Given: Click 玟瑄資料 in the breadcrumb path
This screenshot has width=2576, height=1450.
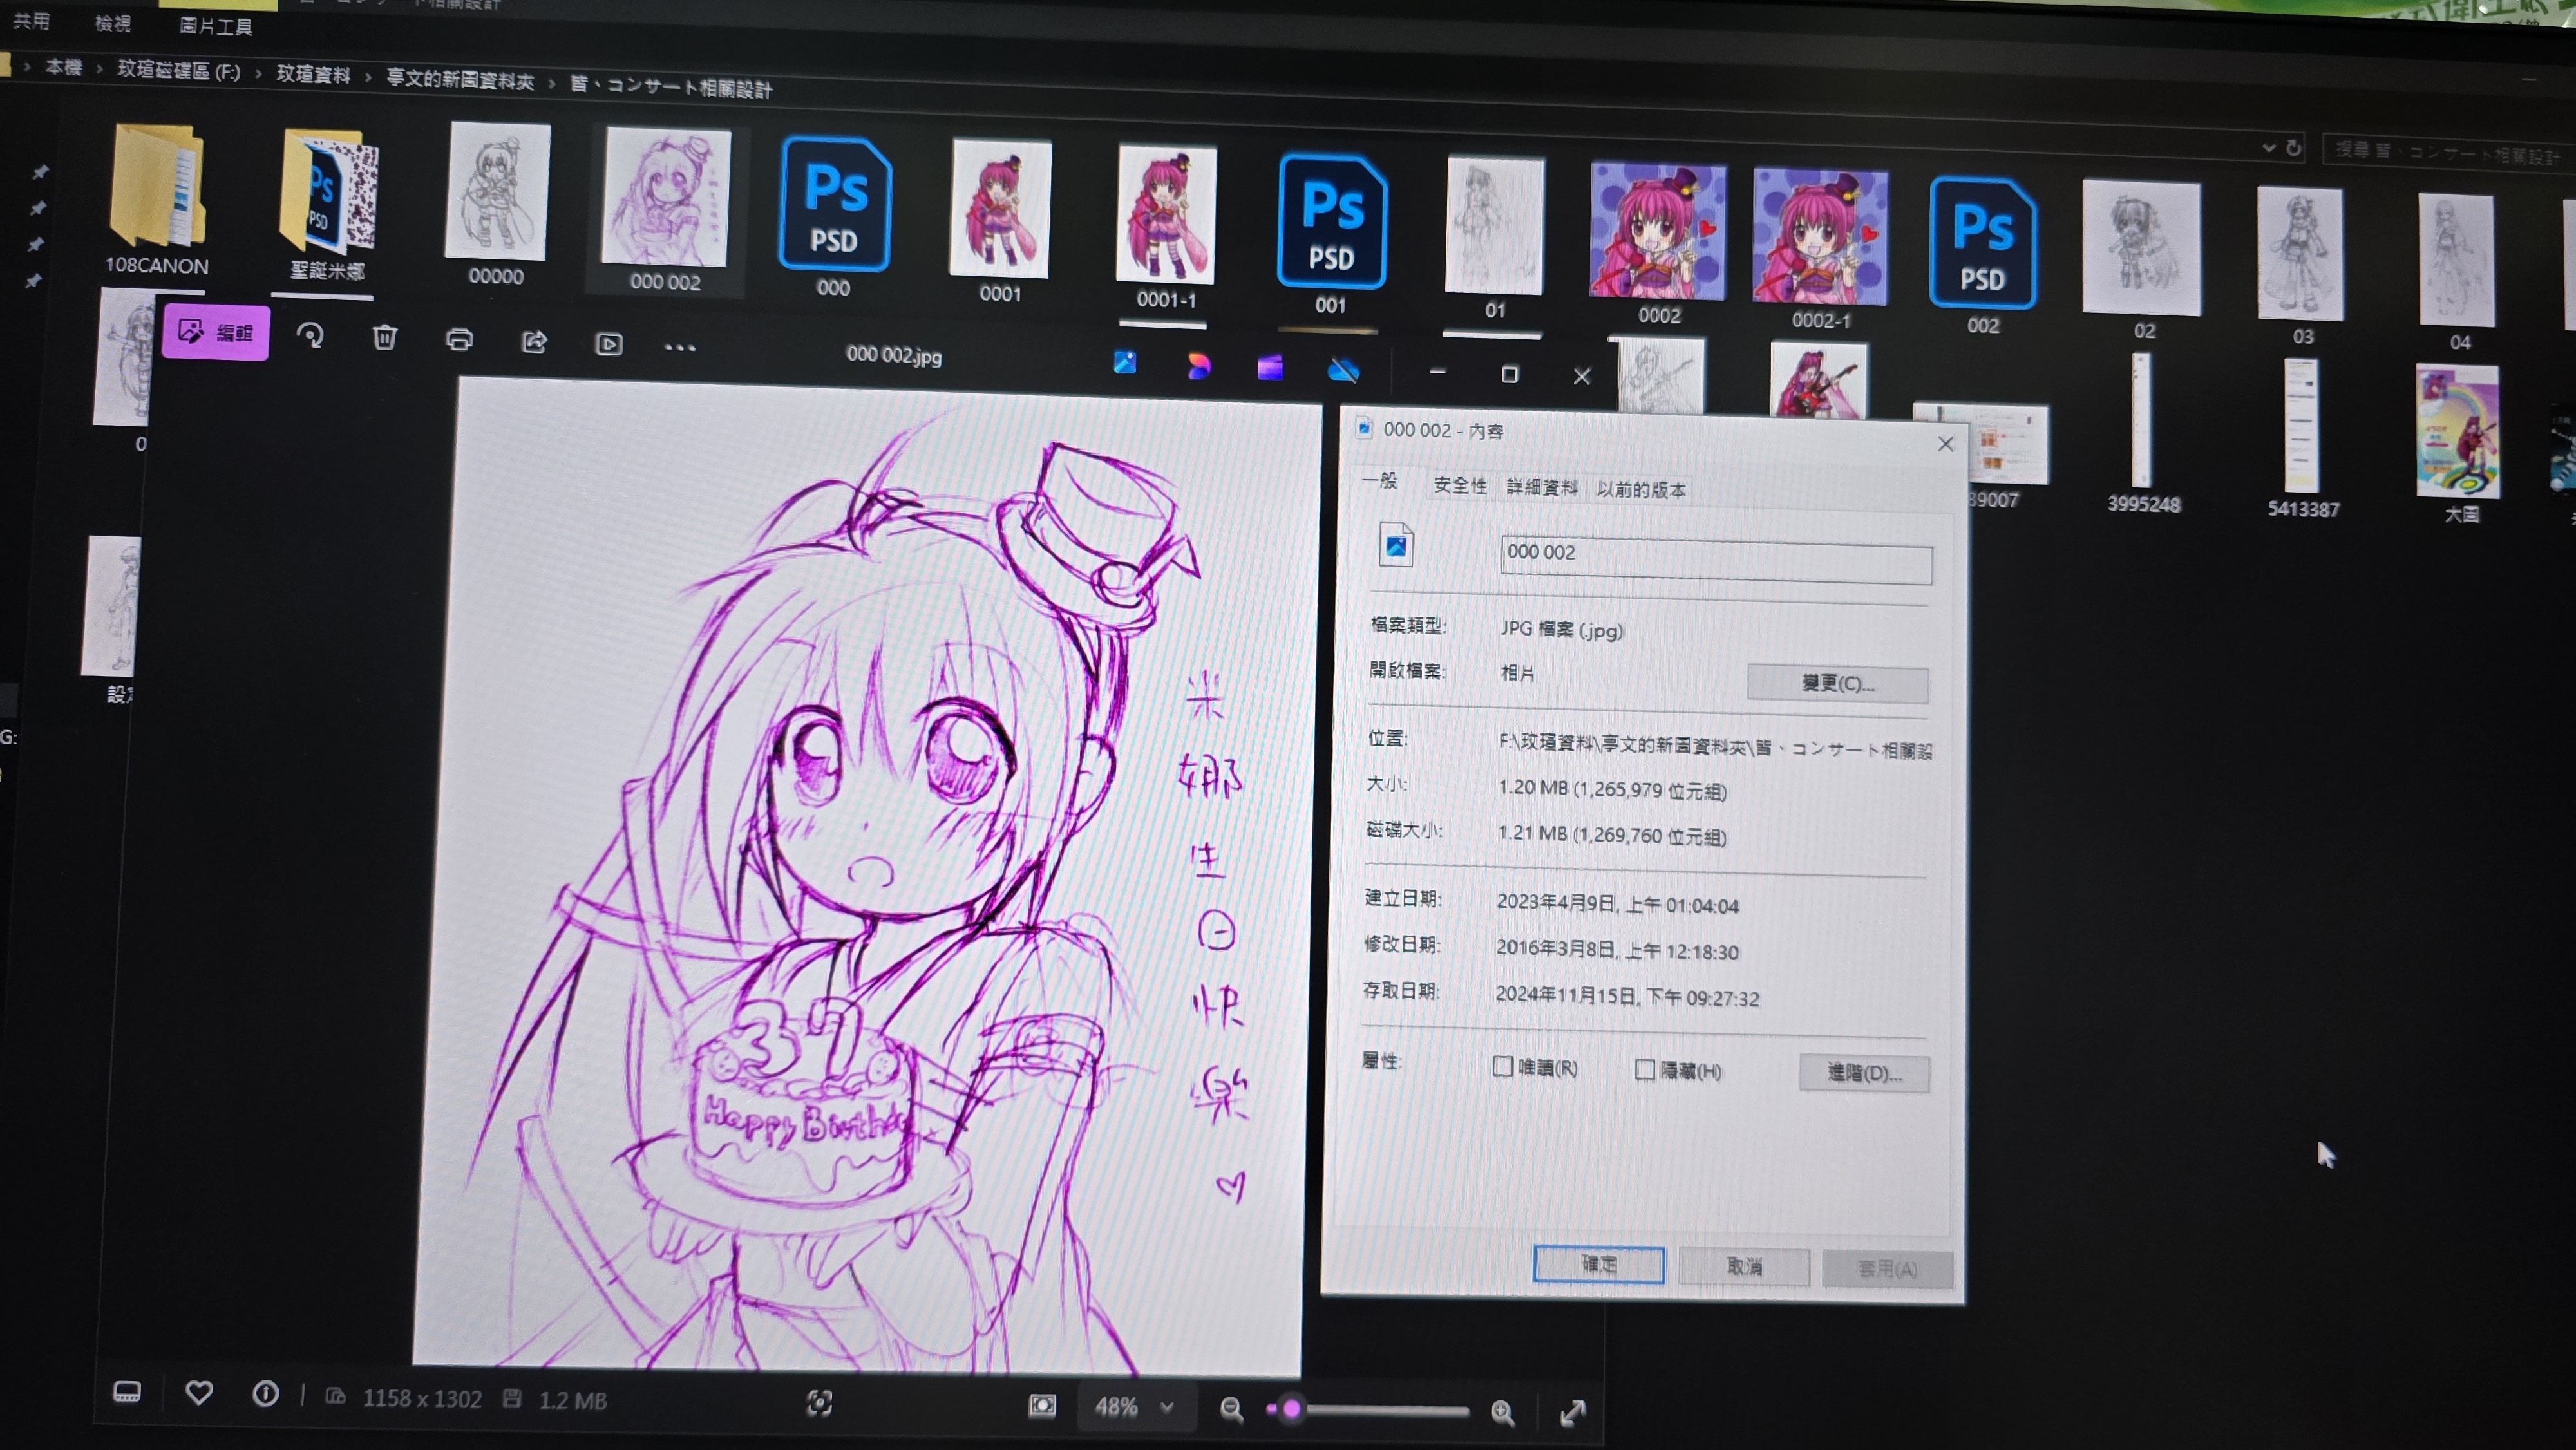Looking at the screenshot, I should tap(313, 74).
